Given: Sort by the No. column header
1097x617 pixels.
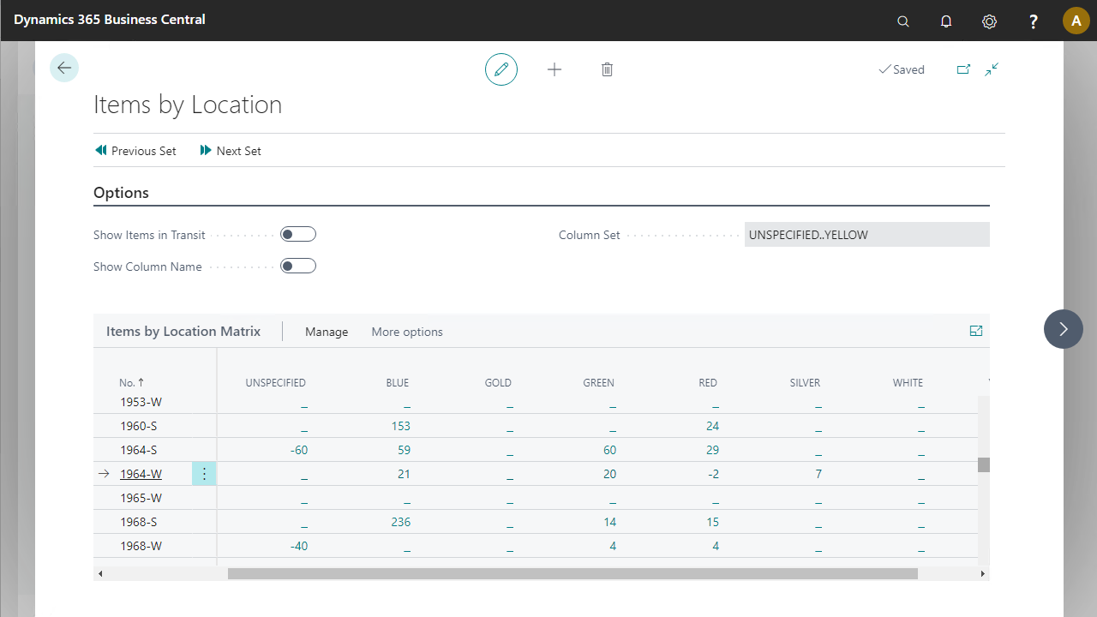Looking at the screenshot, I should tap(132, 383).
